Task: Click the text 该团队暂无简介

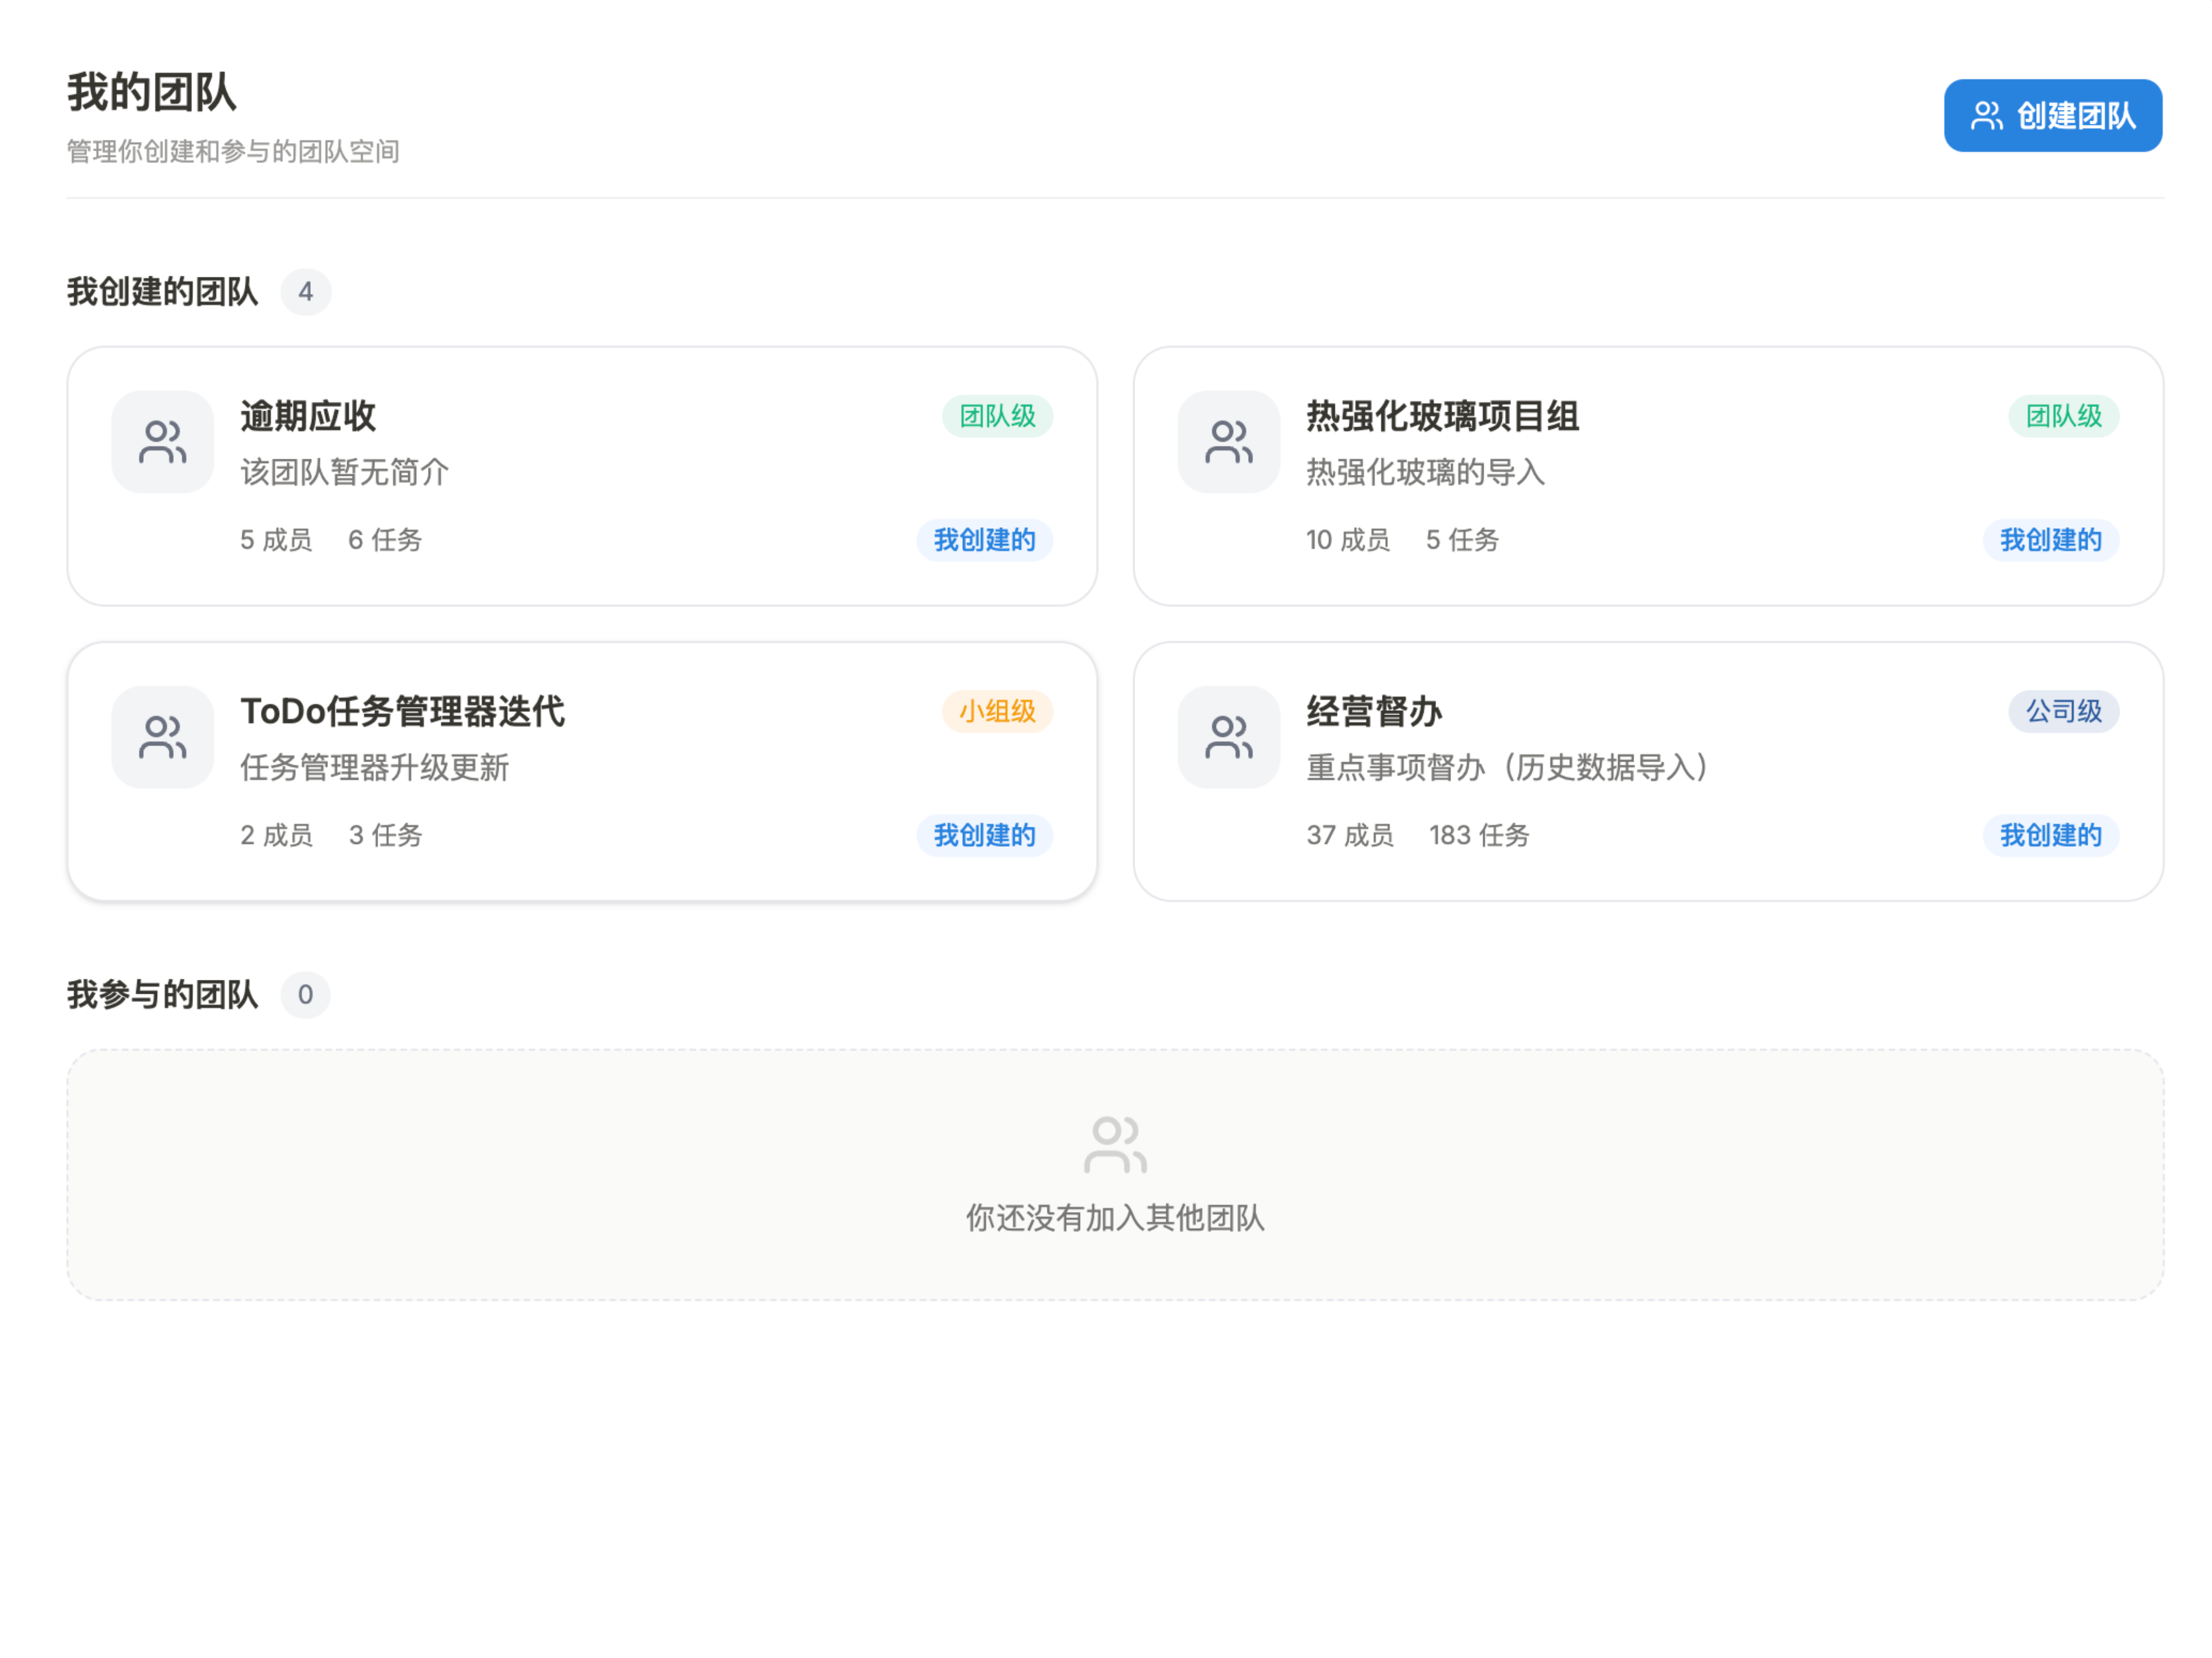Action: point(344,472)
